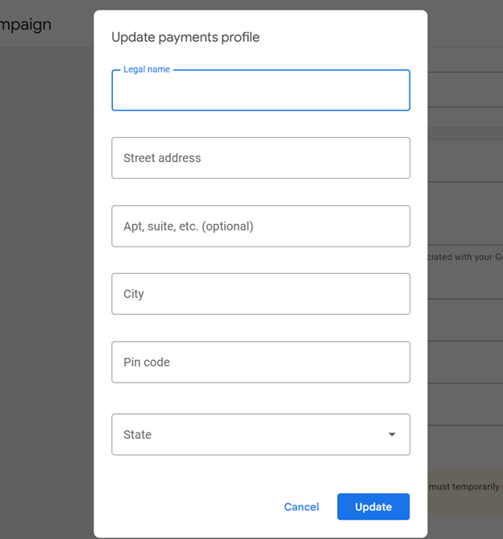
Task: Click the blue Update button
Action: point(373,507)
